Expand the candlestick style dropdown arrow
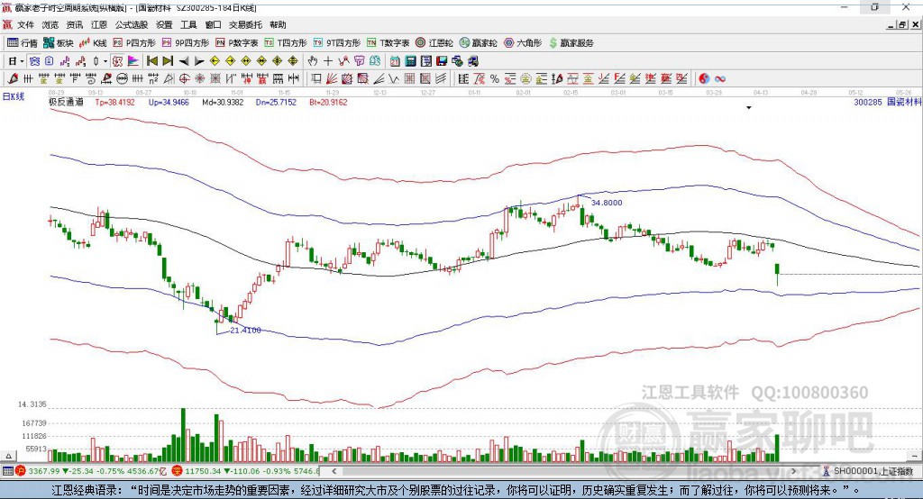Viewport: 923px width, 499px height. (x=105, y=61)
